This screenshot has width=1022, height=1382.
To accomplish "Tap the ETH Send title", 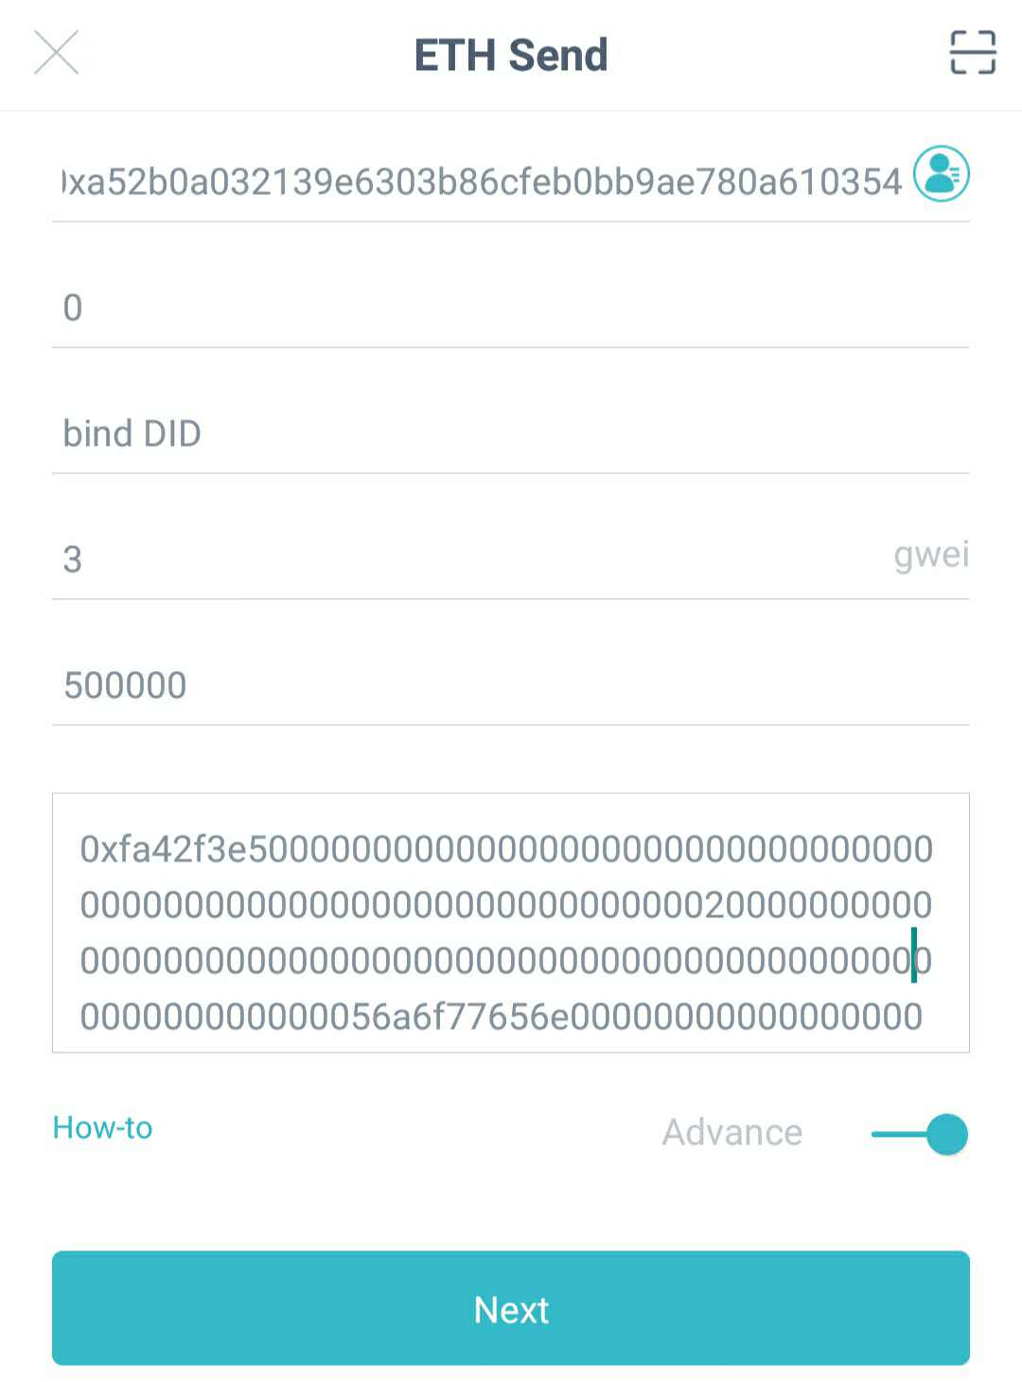I will tap(511, 55).
